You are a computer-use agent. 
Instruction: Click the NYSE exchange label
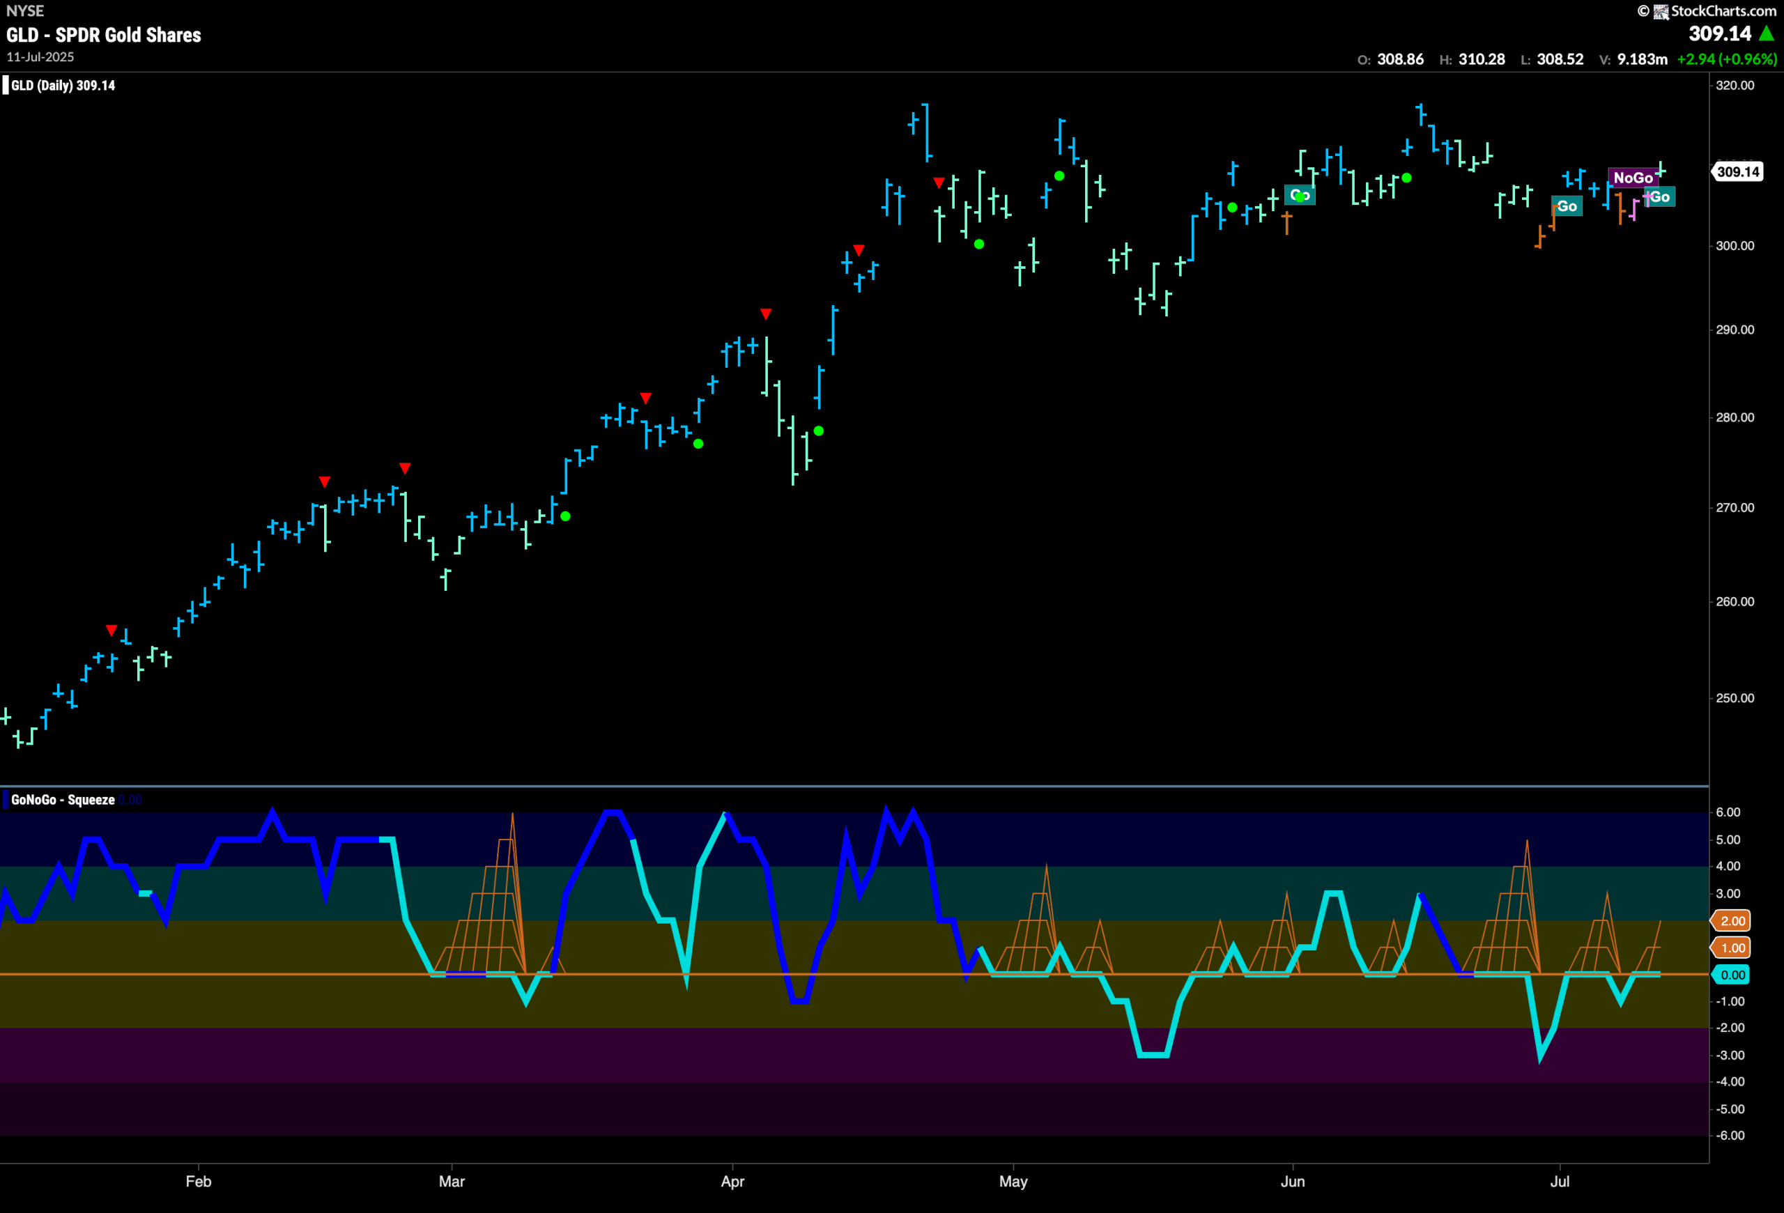pyautogui.click(x=26, y=10)
